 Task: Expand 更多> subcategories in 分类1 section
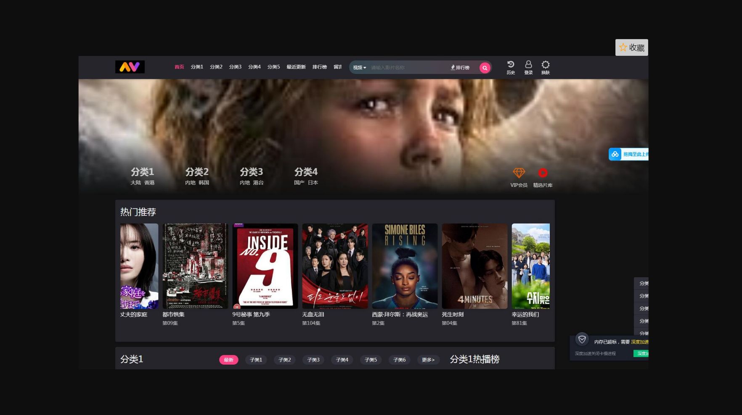click(x=428, y=360)
